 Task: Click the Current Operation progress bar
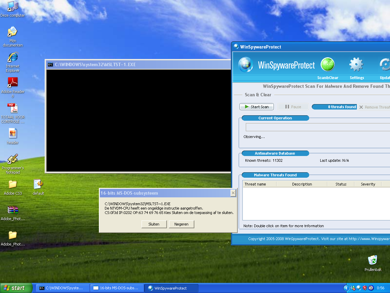coord(318,127)
